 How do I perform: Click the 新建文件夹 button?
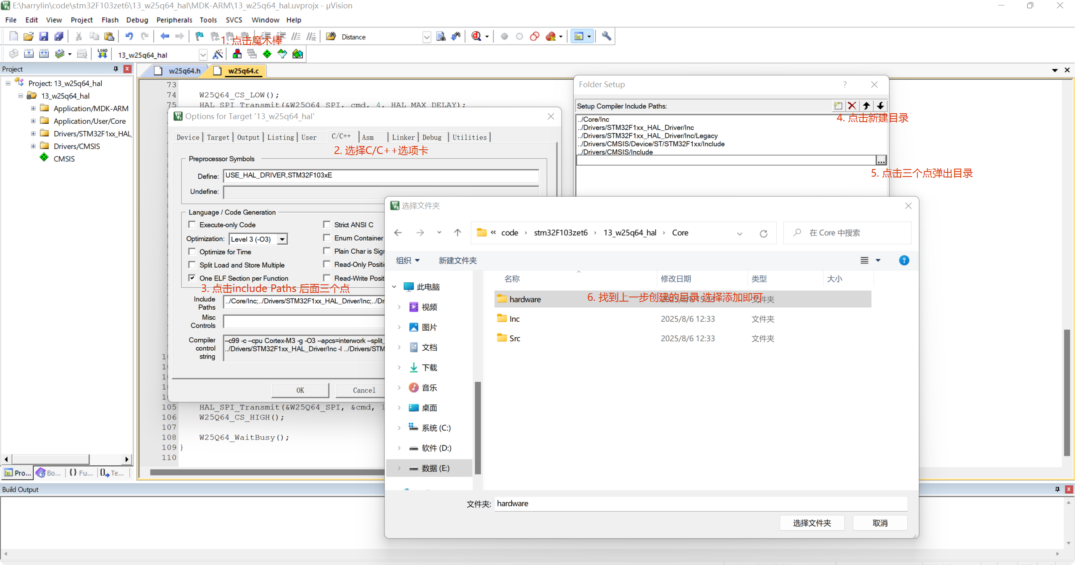pyautogui.click(x=457, y=260)
